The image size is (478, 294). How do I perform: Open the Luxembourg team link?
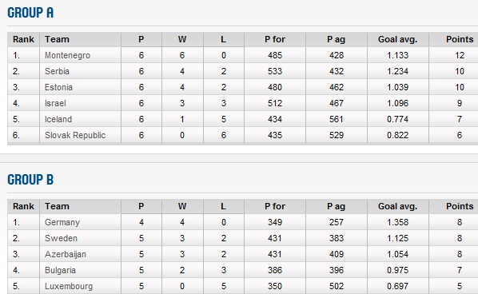pyautogui.click(x=69, y=286)
